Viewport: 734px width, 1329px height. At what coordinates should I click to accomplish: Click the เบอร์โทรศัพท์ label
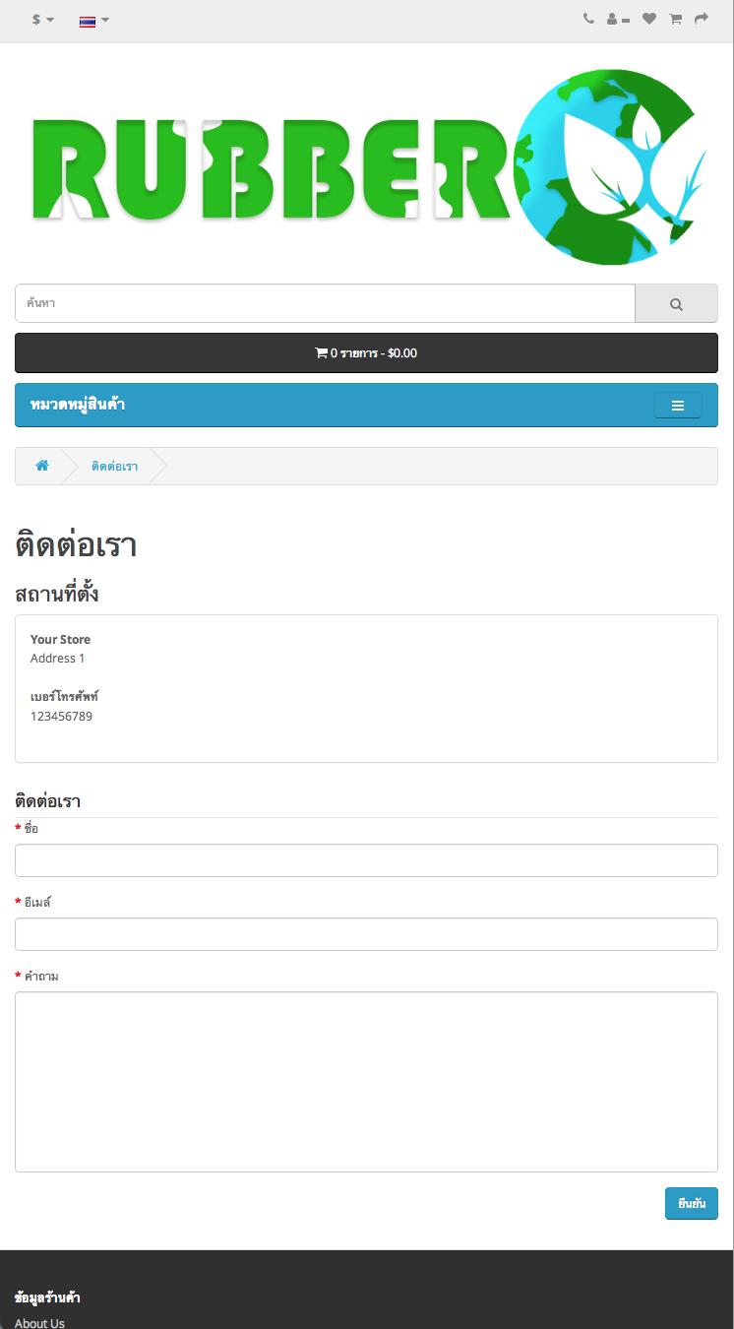[64, 697]
